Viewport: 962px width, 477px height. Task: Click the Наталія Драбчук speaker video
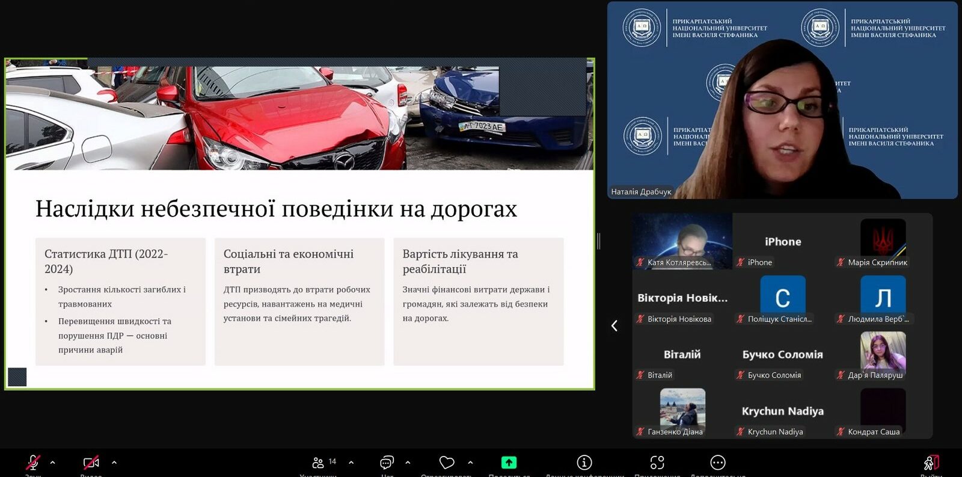point(782,100)
